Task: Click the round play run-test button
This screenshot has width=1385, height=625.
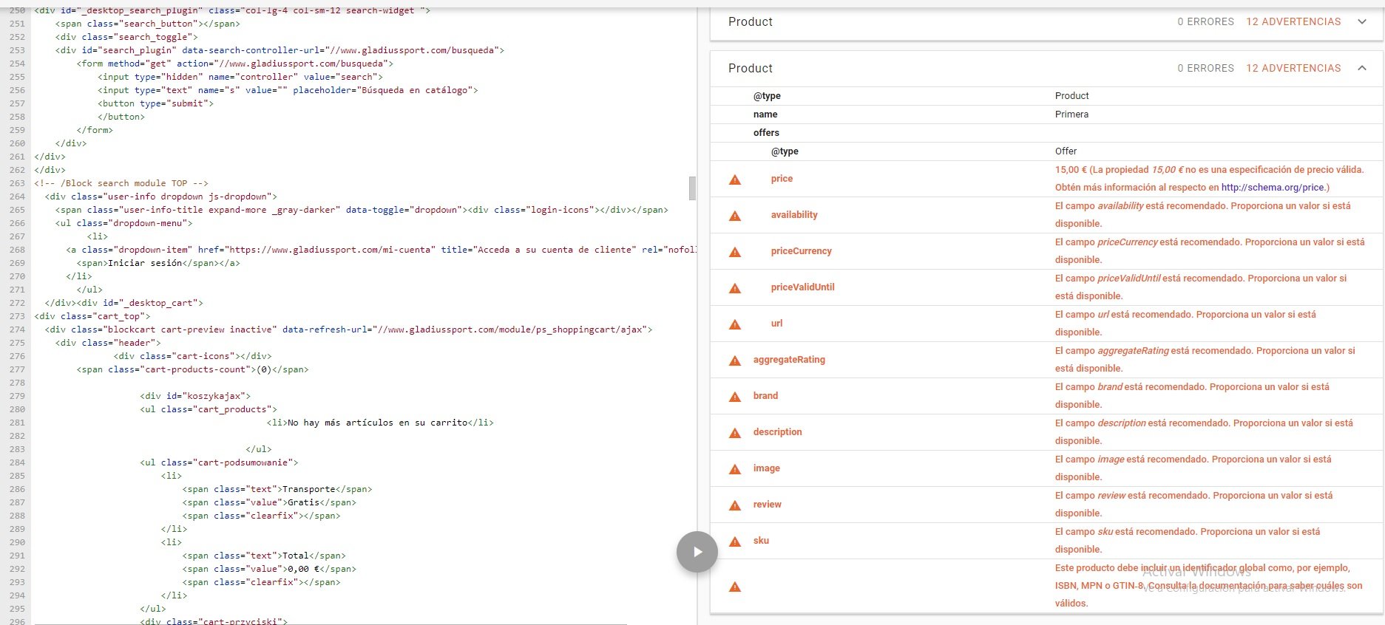Action: click(697, 552)
